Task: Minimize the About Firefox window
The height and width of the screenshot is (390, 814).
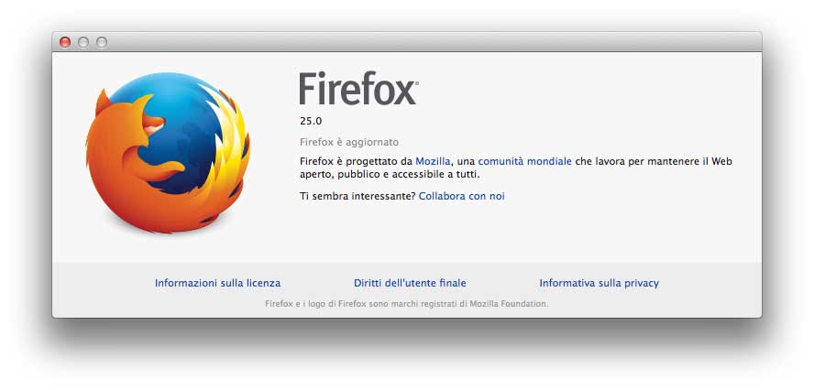Action: pos(83,42)
